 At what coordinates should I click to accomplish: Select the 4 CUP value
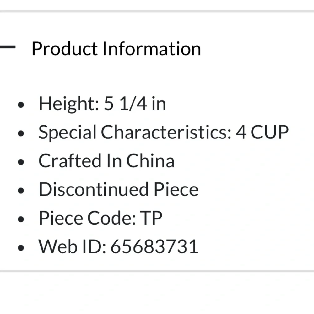pyautogui.click(x=262, y=132)
